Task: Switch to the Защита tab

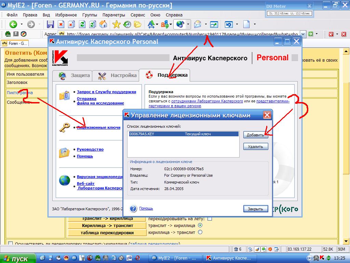Action: tap(73, 76)
